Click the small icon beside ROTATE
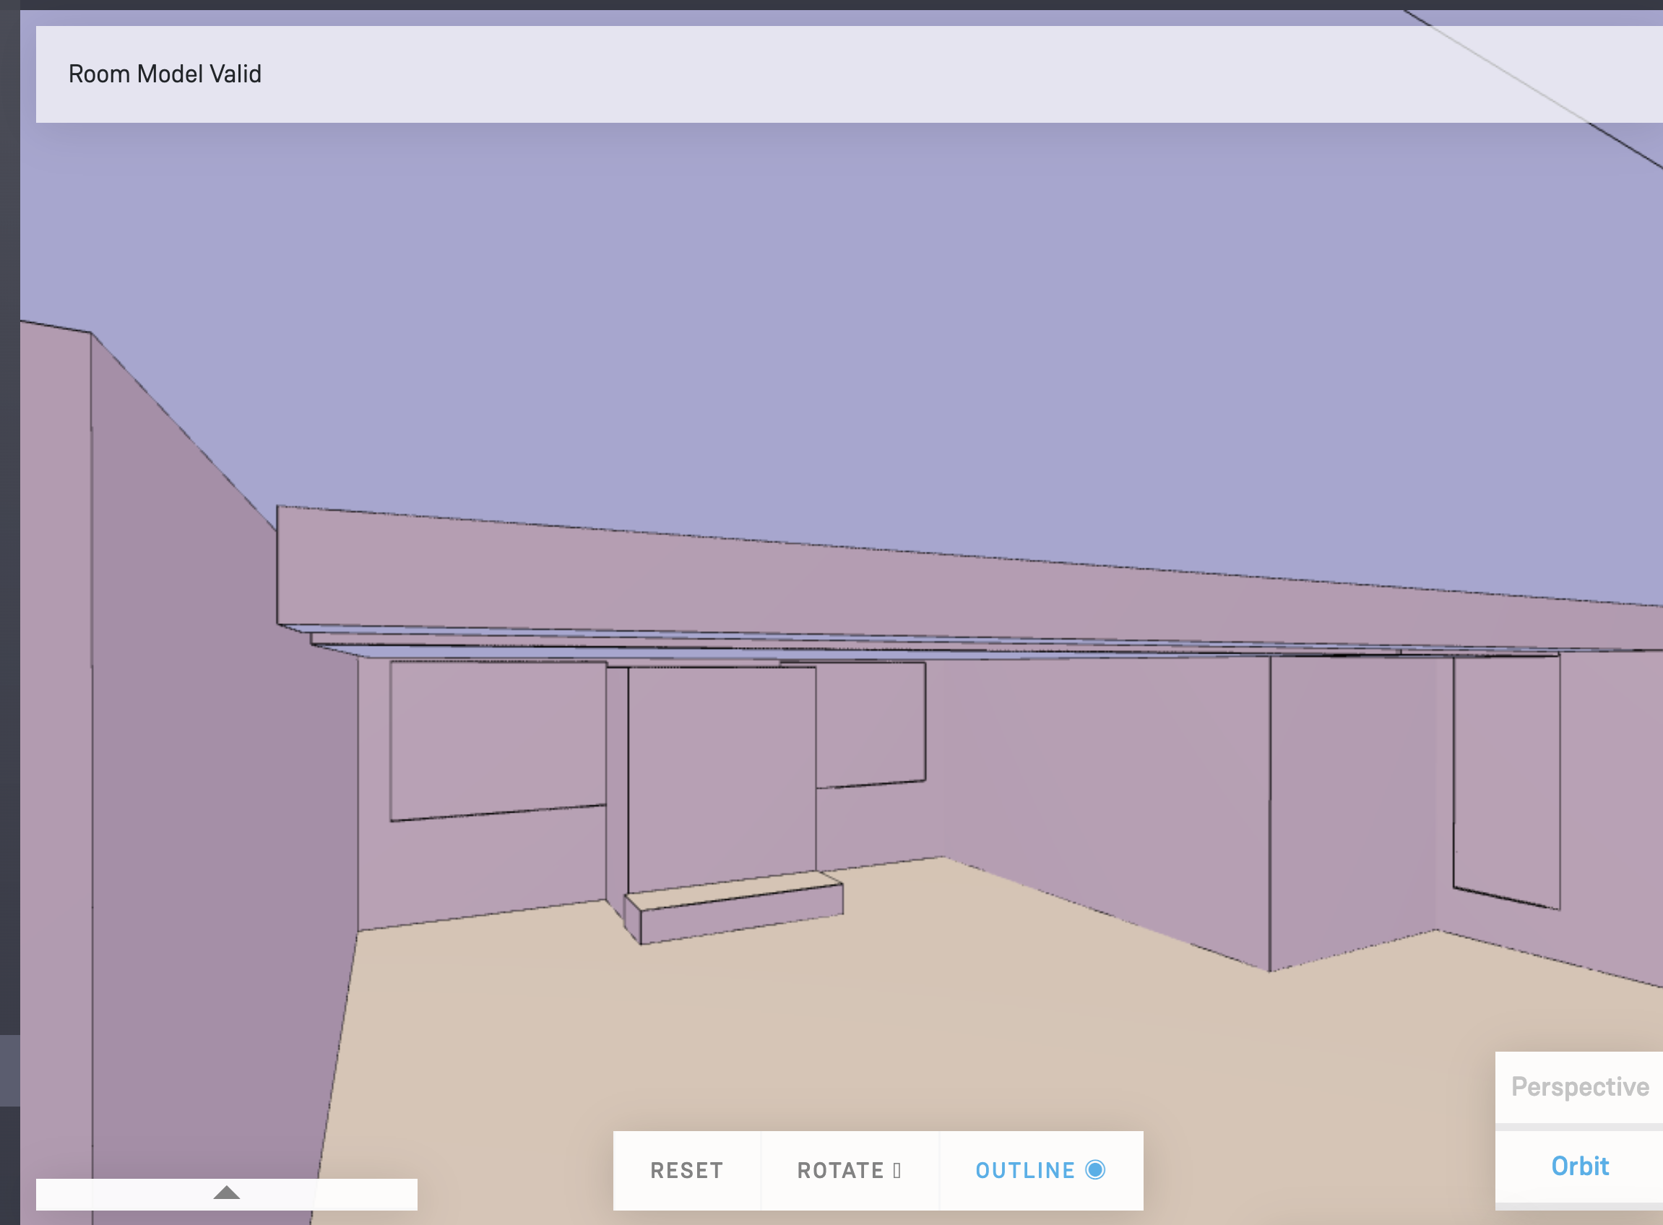Viewport: 1663px width, 1225px height. coord(897,1170)
